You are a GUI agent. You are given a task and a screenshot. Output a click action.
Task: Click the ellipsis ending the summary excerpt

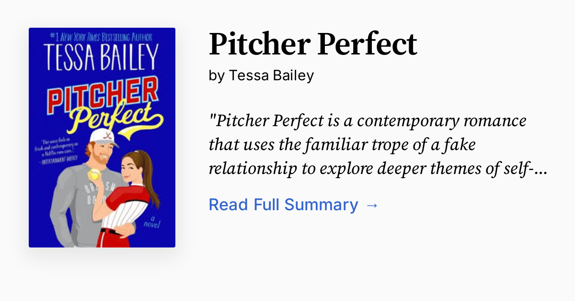(x=541, y=171)
